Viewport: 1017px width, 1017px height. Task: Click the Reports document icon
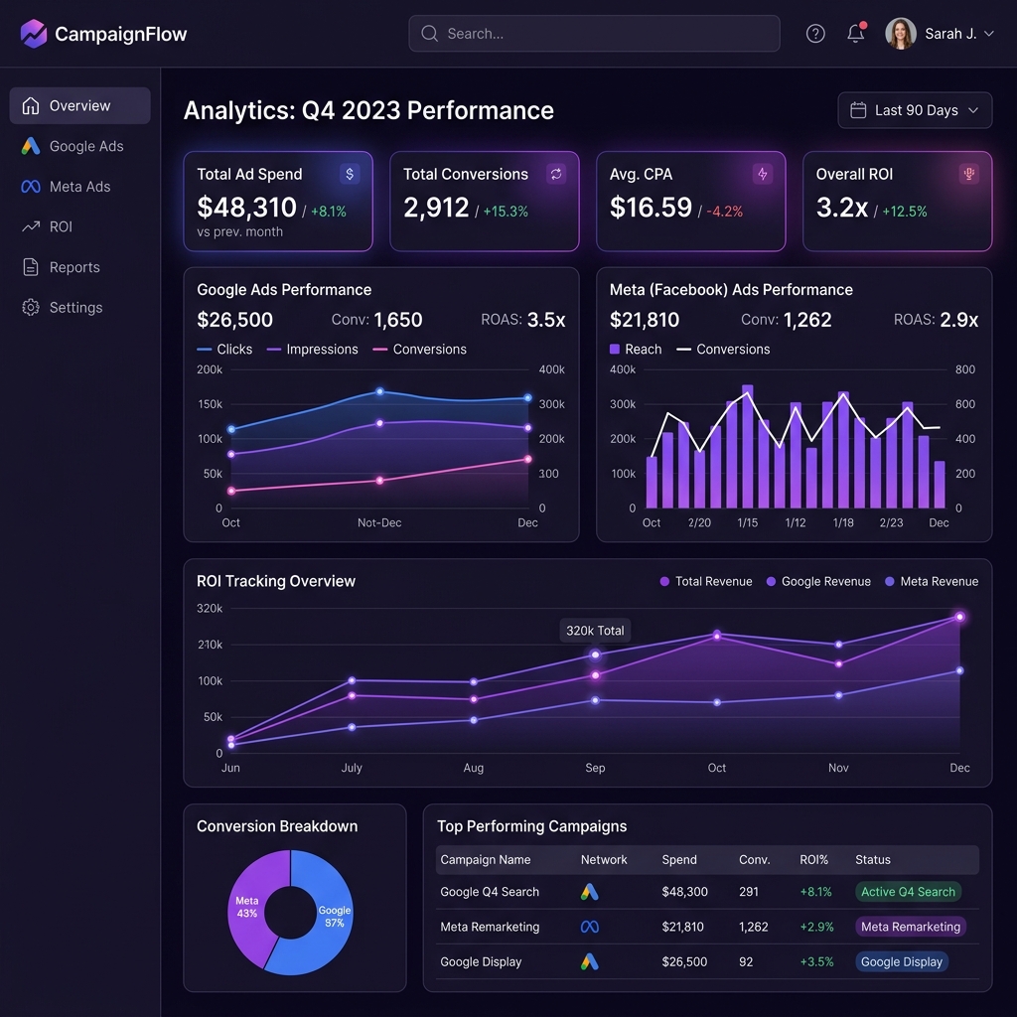(x=31, y=267)
